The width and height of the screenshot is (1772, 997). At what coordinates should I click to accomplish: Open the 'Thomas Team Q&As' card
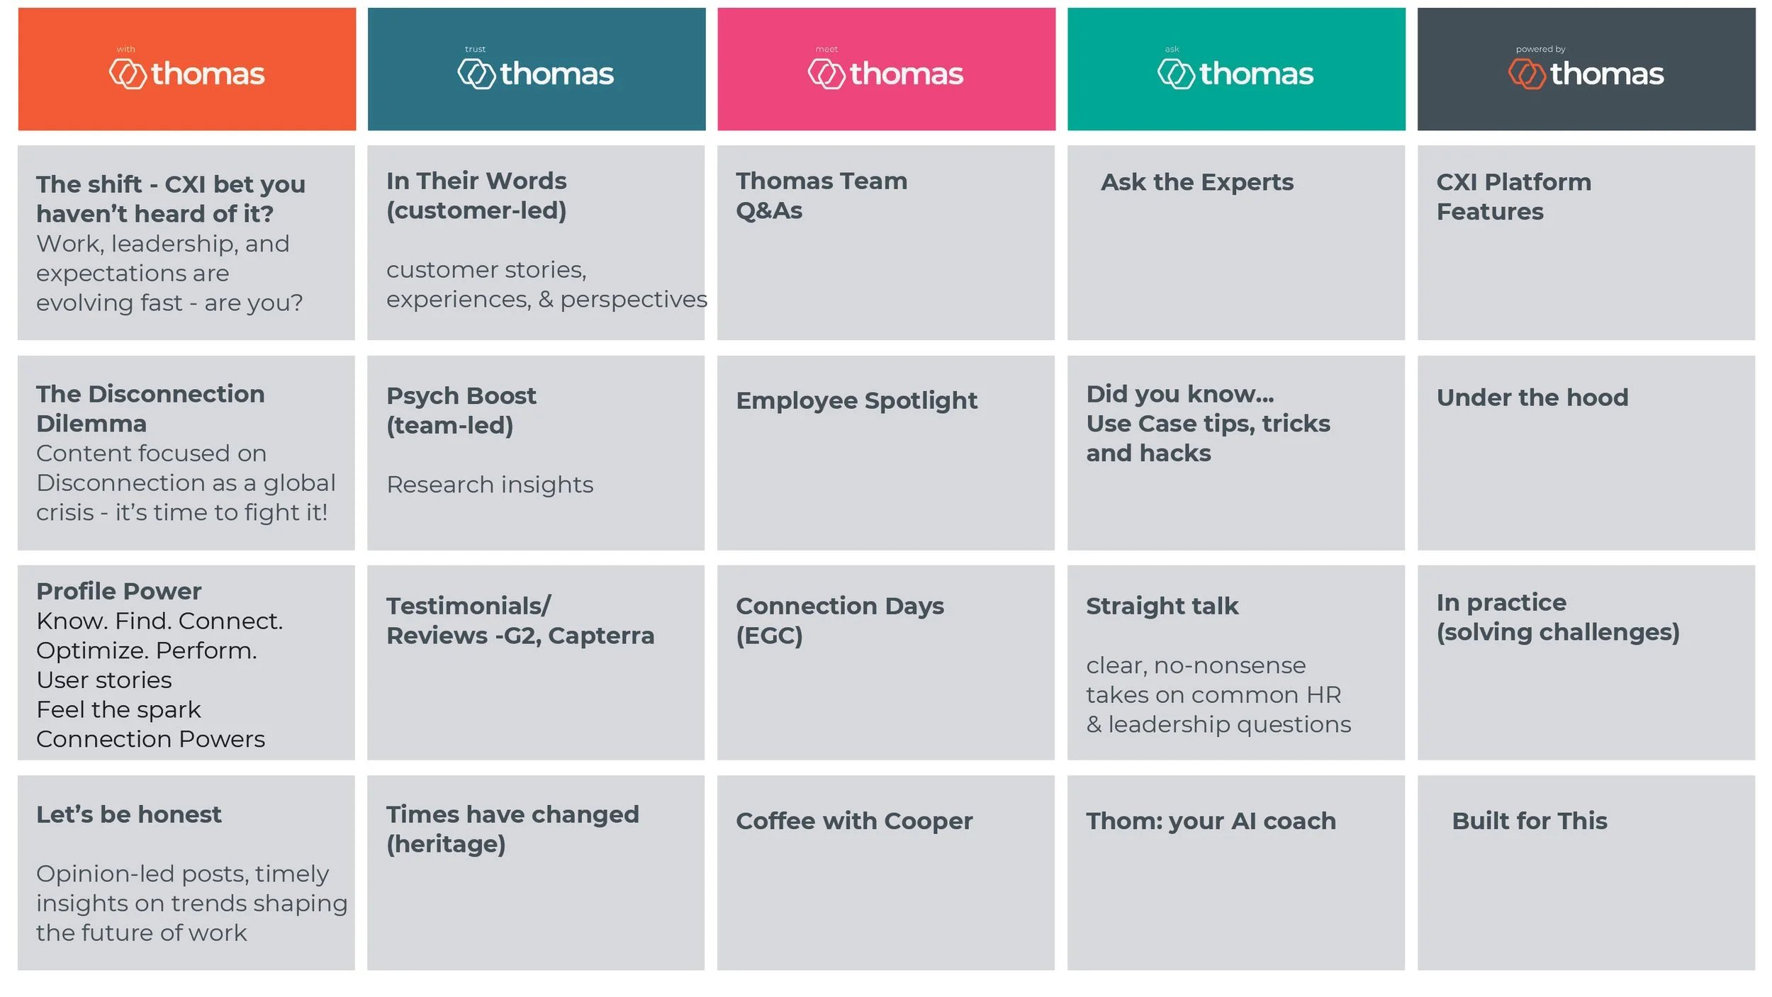(886, 242)
